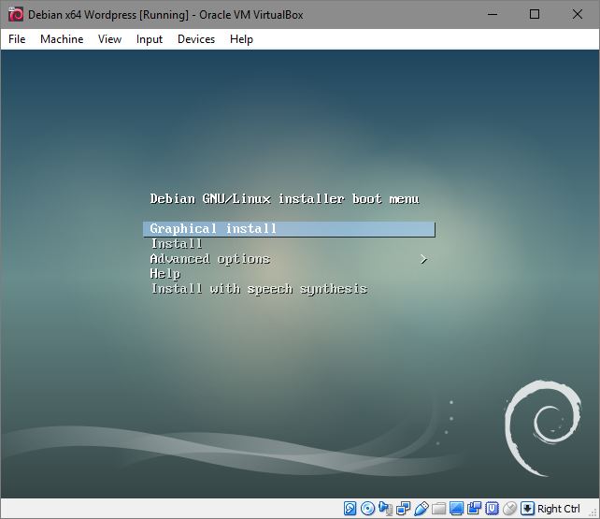This screenshot has width=600, height=519.
Task: Click the CPU features indicator chip icon
Action: [493, 509]
